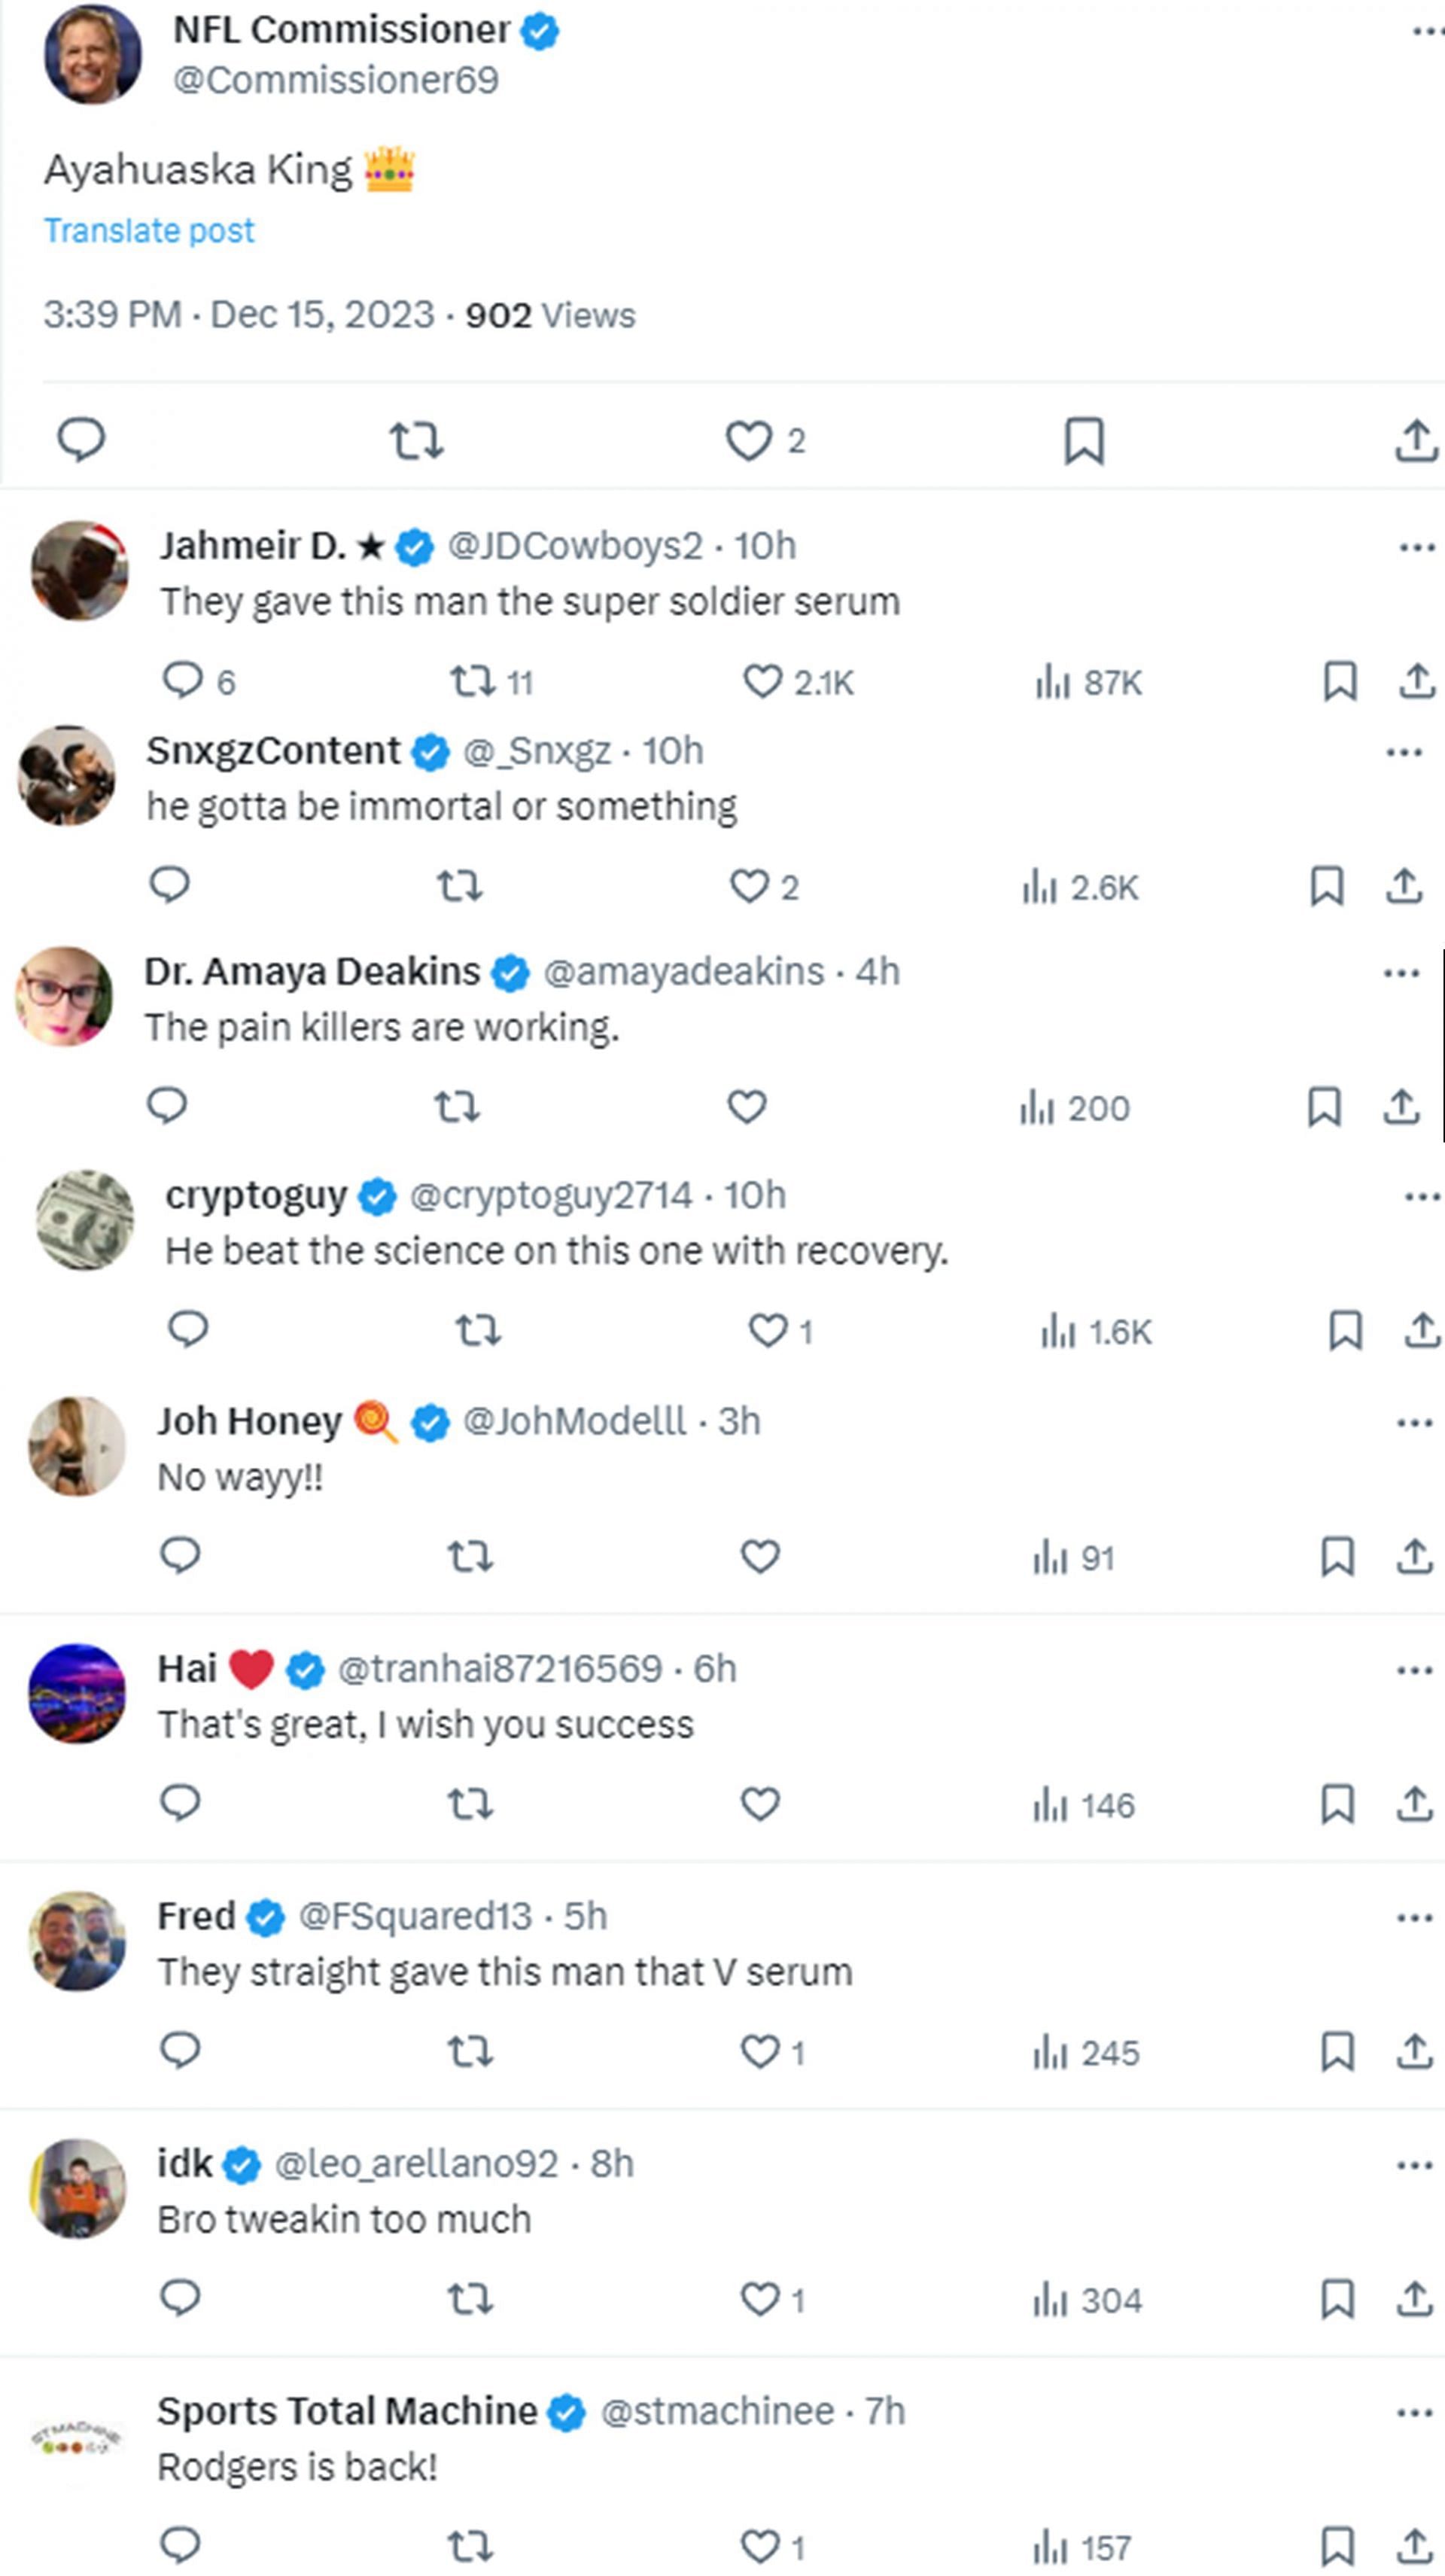The width and height of the screenshot is (1445, 2576).
Task: Open NFL Commissioner's profile picture
Action: [92, 55]
